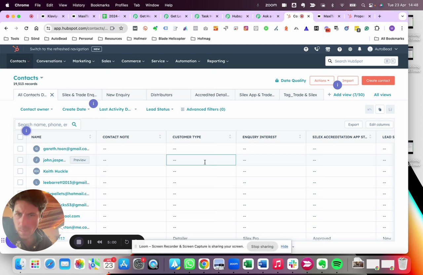The height and width of the screenshot is (275, 423).
Task: Open the Data Quality link
Action: point(290,80)
